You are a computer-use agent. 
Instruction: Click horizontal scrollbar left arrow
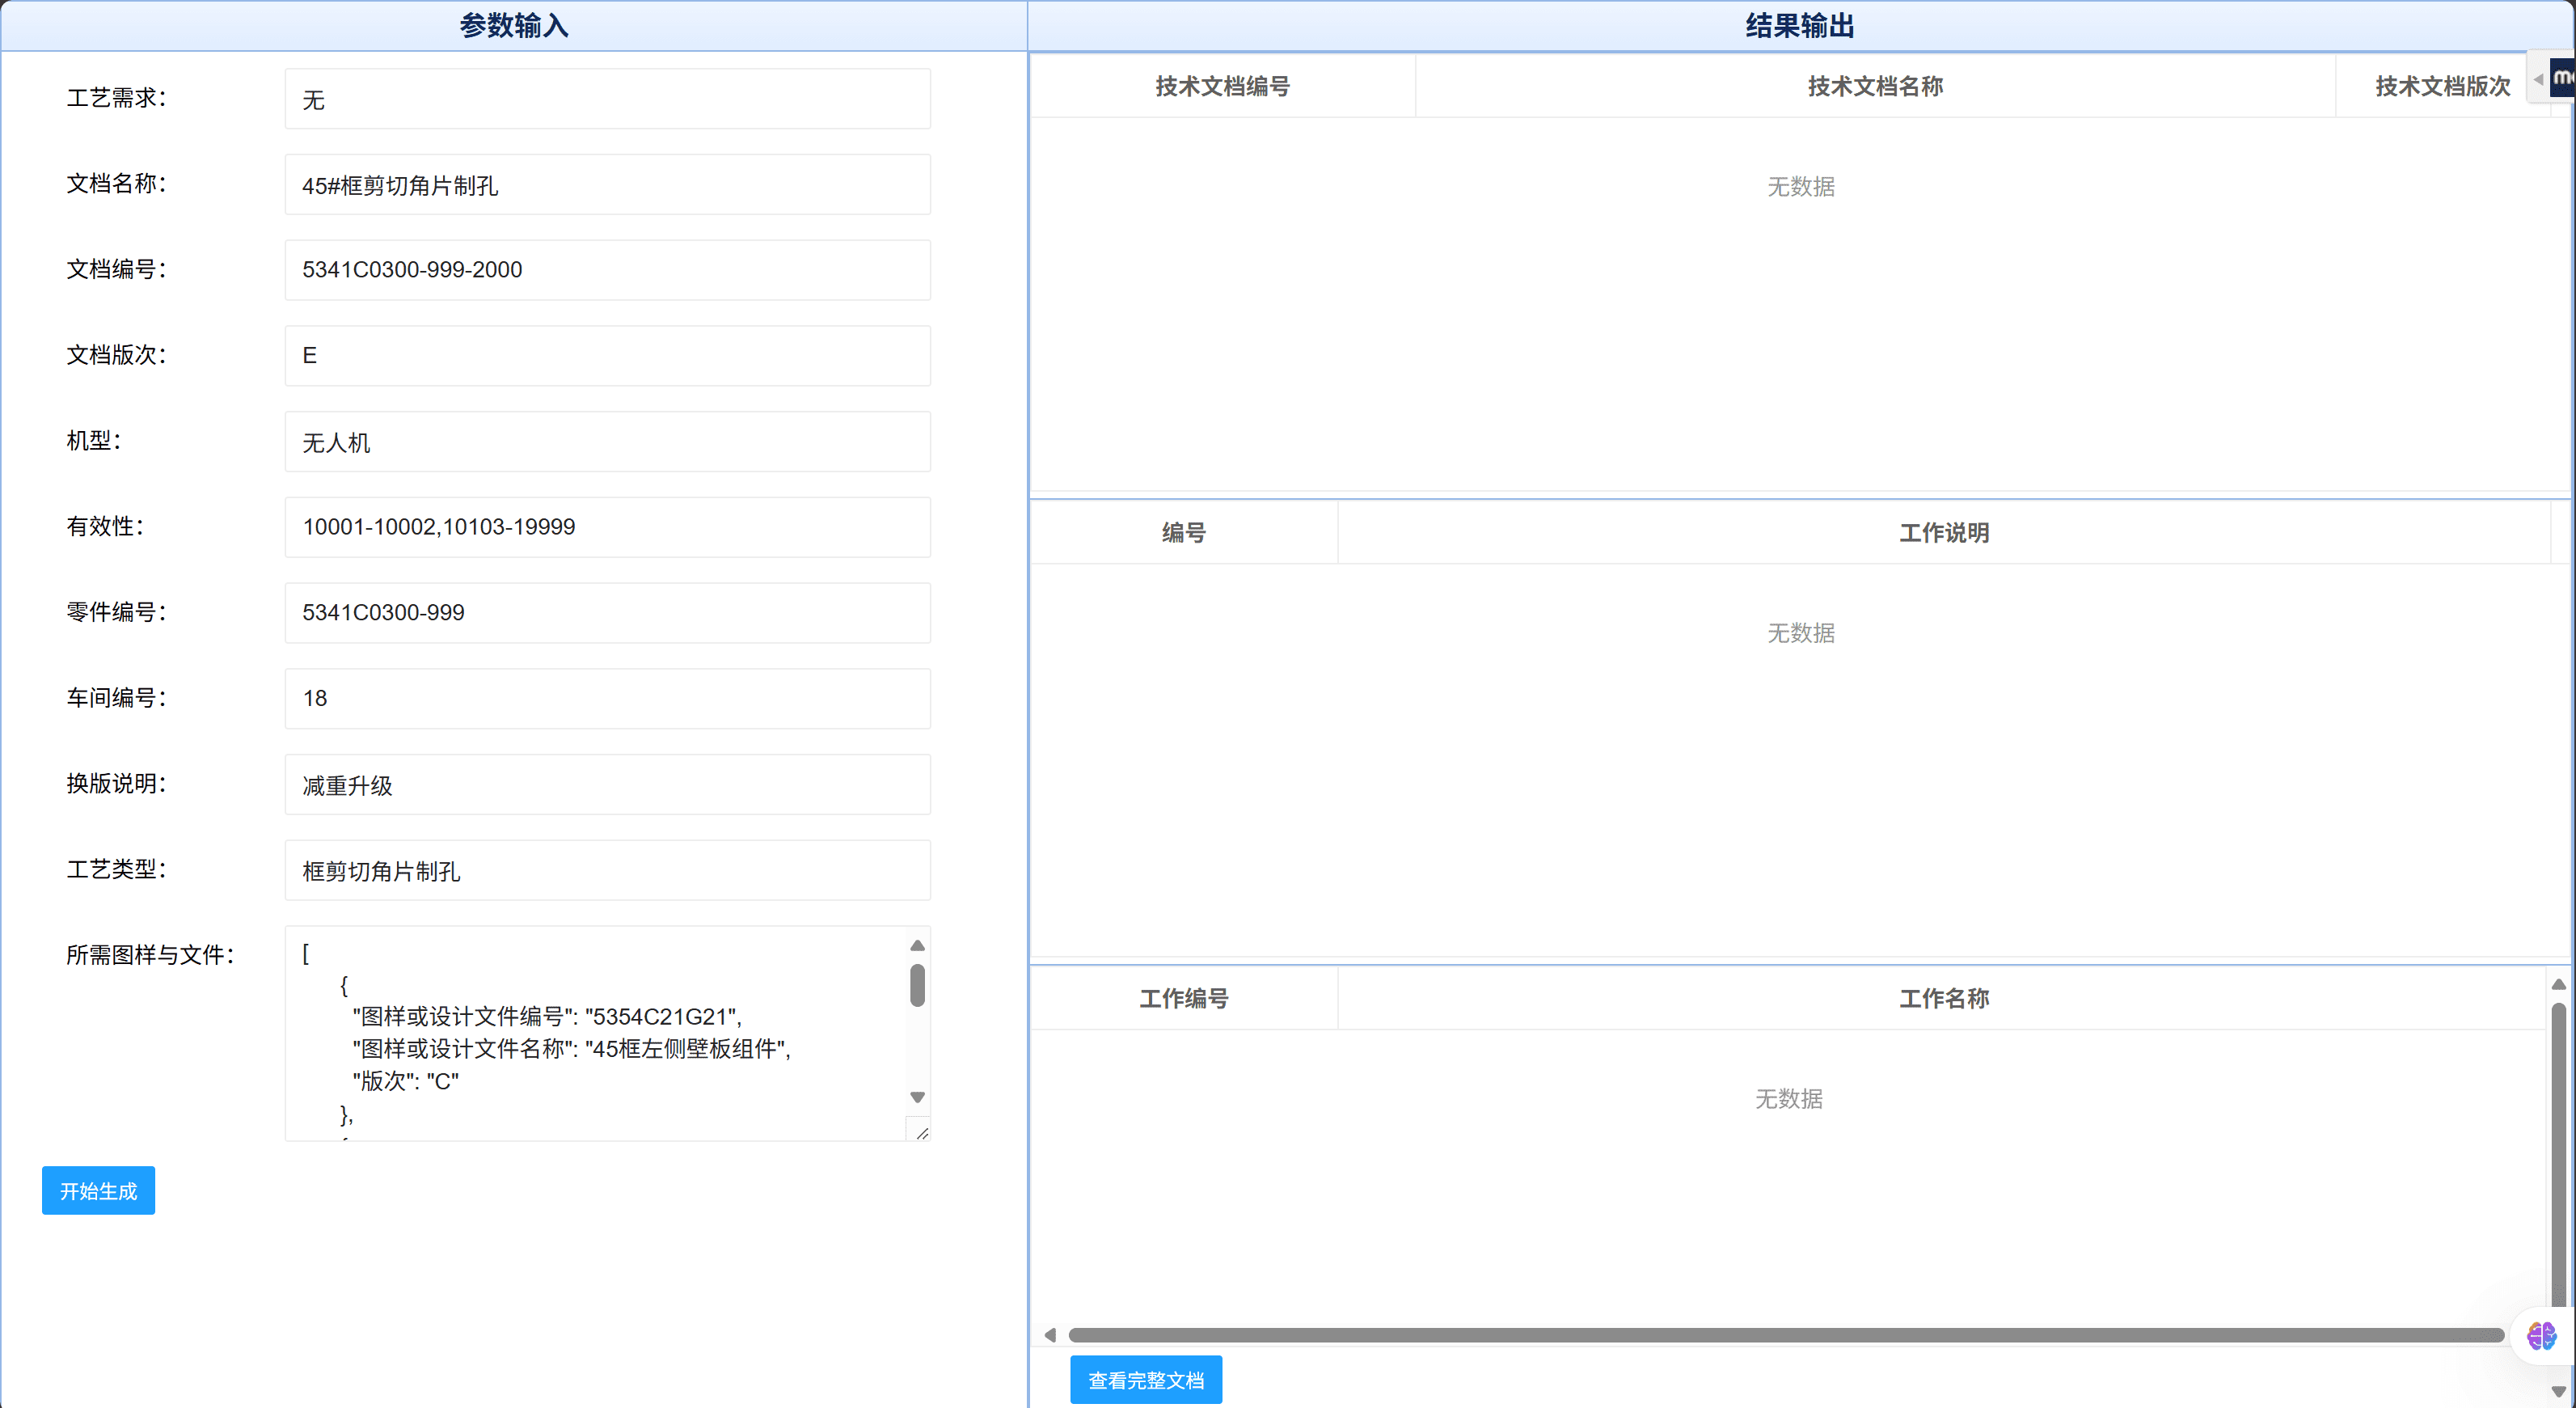point(1050,1335)
